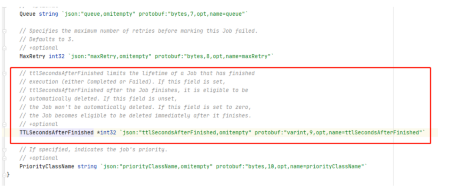Click the PriorityClassName field name

coord(47,166)
